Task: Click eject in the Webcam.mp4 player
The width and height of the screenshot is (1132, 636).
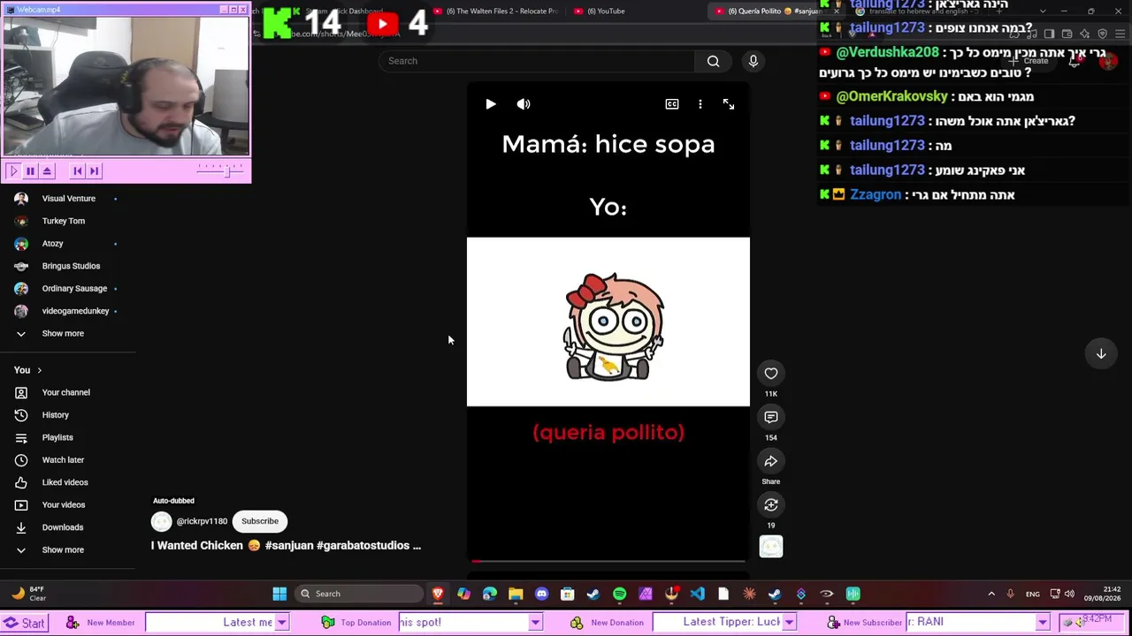Action: point(47,171)
